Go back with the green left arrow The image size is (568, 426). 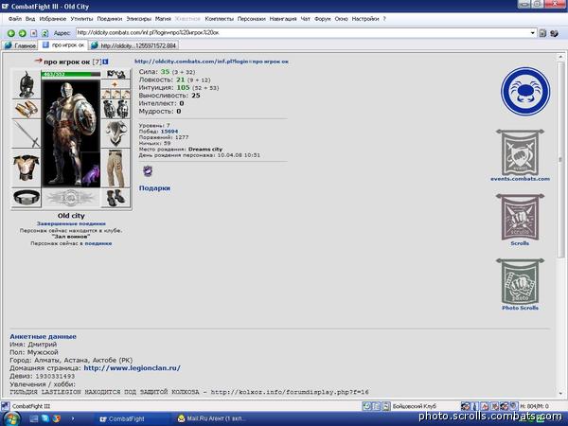[x=10, y=33]
